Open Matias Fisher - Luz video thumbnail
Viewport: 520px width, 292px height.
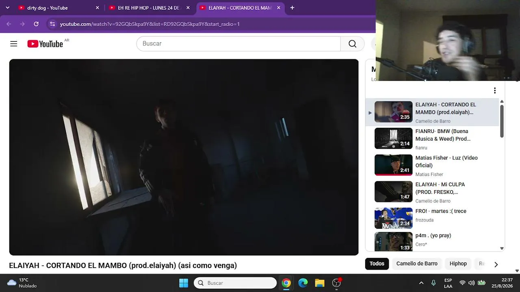coord(393,165)
